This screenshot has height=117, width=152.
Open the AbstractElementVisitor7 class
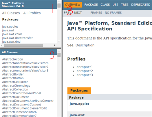[19, 116]
